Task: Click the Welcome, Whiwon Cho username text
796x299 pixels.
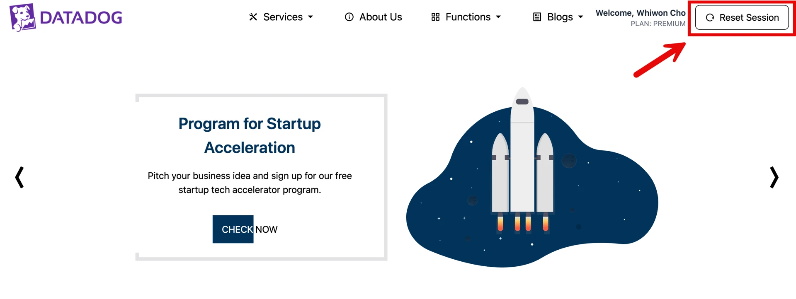Action: [x=640, y=13]
